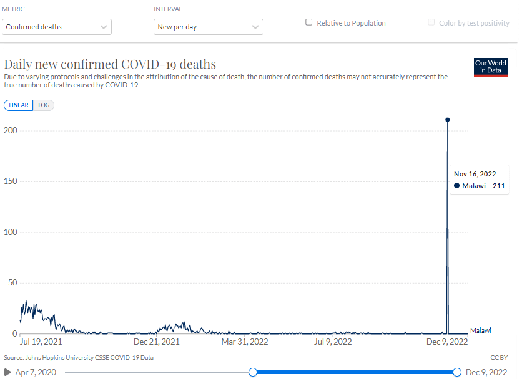Click the Jul 19, 2021 x-axis label

(x=41, y=342)
